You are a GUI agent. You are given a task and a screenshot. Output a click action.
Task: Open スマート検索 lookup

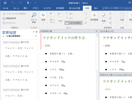(34, 18)
